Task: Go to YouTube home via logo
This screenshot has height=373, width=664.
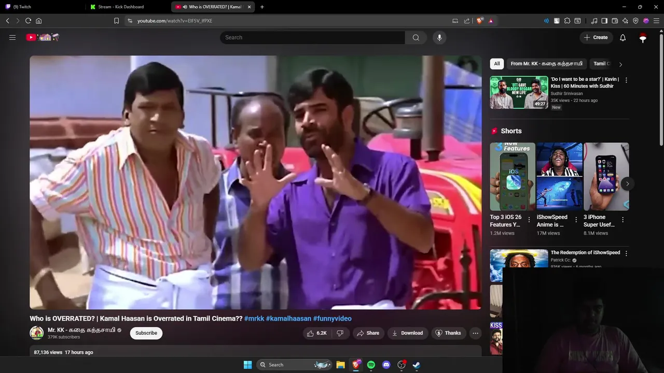Action: (43, 37)
